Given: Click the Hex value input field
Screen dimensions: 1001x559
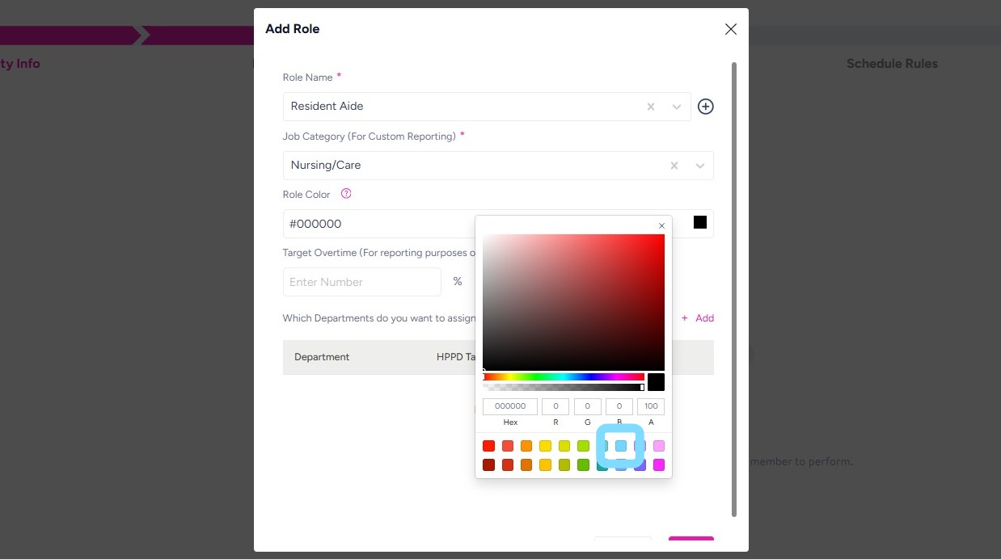Looking at the screenshot, I should (510, 406).
